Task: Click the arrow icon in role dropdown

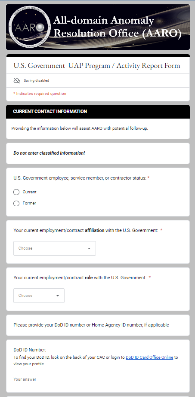Action: click(x=58, y=296)
